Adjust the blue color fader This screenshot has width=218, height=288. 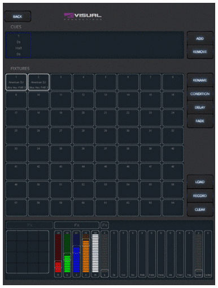pos(76,254)
